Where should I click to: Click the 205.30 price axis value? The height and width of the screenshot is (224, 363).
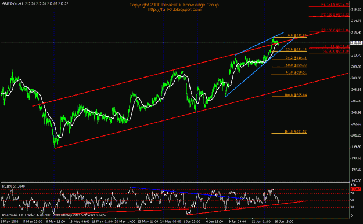[x=356, y=101]
